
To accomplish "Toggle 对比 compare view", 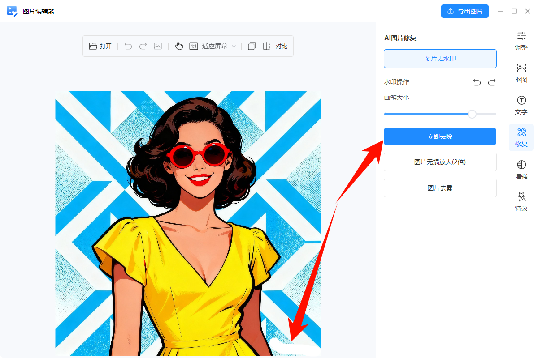I will (x=275, y=46).
